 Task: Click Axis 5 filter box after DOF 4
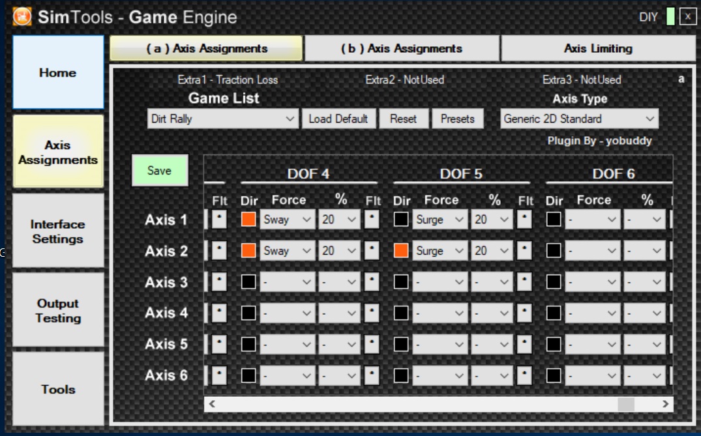click(x=372, y=344)
